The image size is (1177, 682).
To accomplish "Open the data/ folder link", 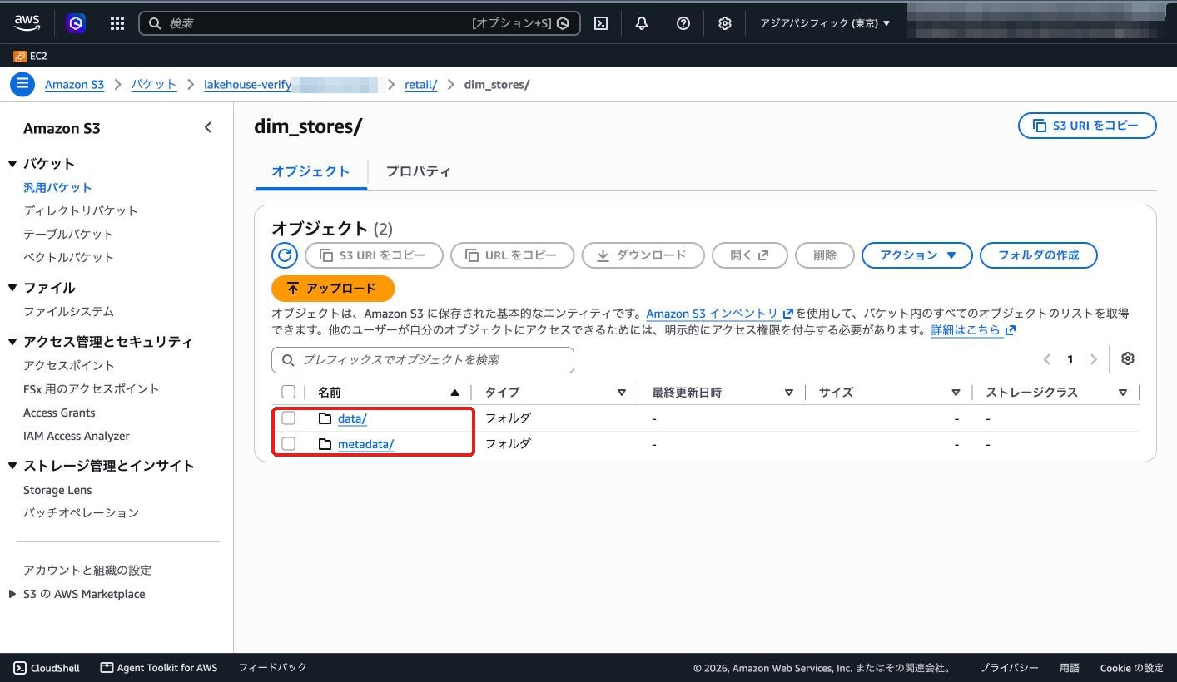I will pos(352,418).
